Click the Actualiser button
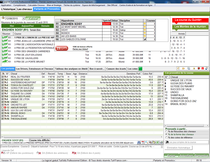The height and width of the screenshot is (162, 210). [x=186, y=156]
